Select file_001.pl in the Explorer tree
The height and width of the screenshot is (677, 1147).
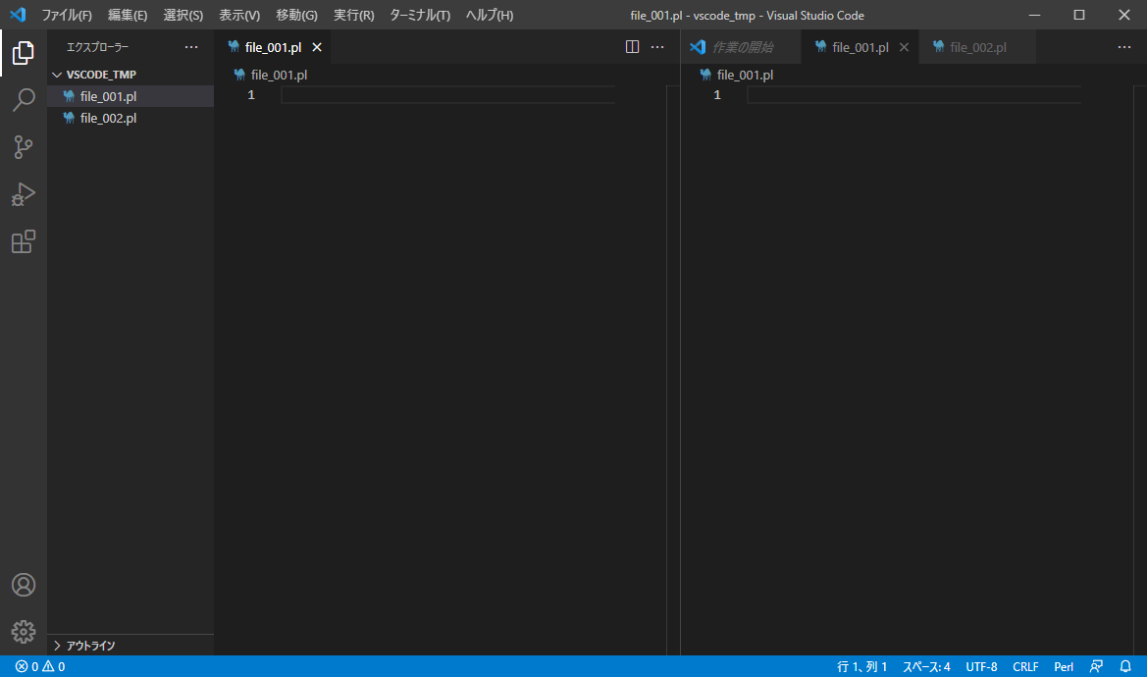pos(130,96)
